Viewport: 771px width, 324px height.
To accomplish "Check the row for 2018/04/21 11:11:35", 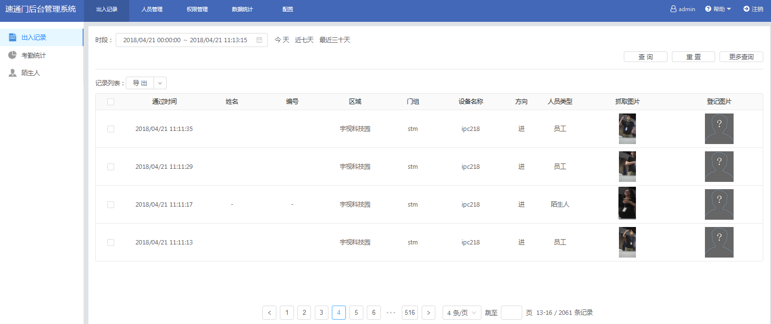I will (x=111, y=129).
